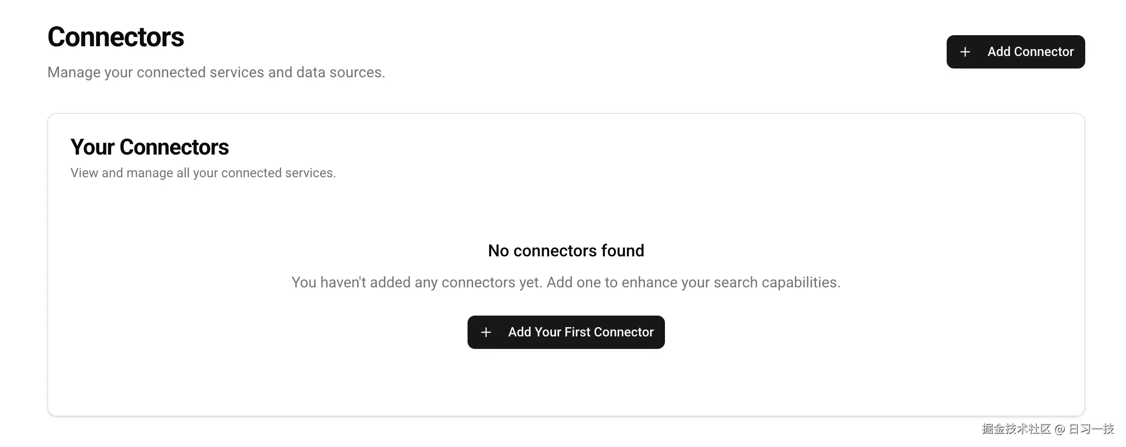1126x447 pixels.
Task: Click the Your Connectors card heading
Action: pos(149,147)
